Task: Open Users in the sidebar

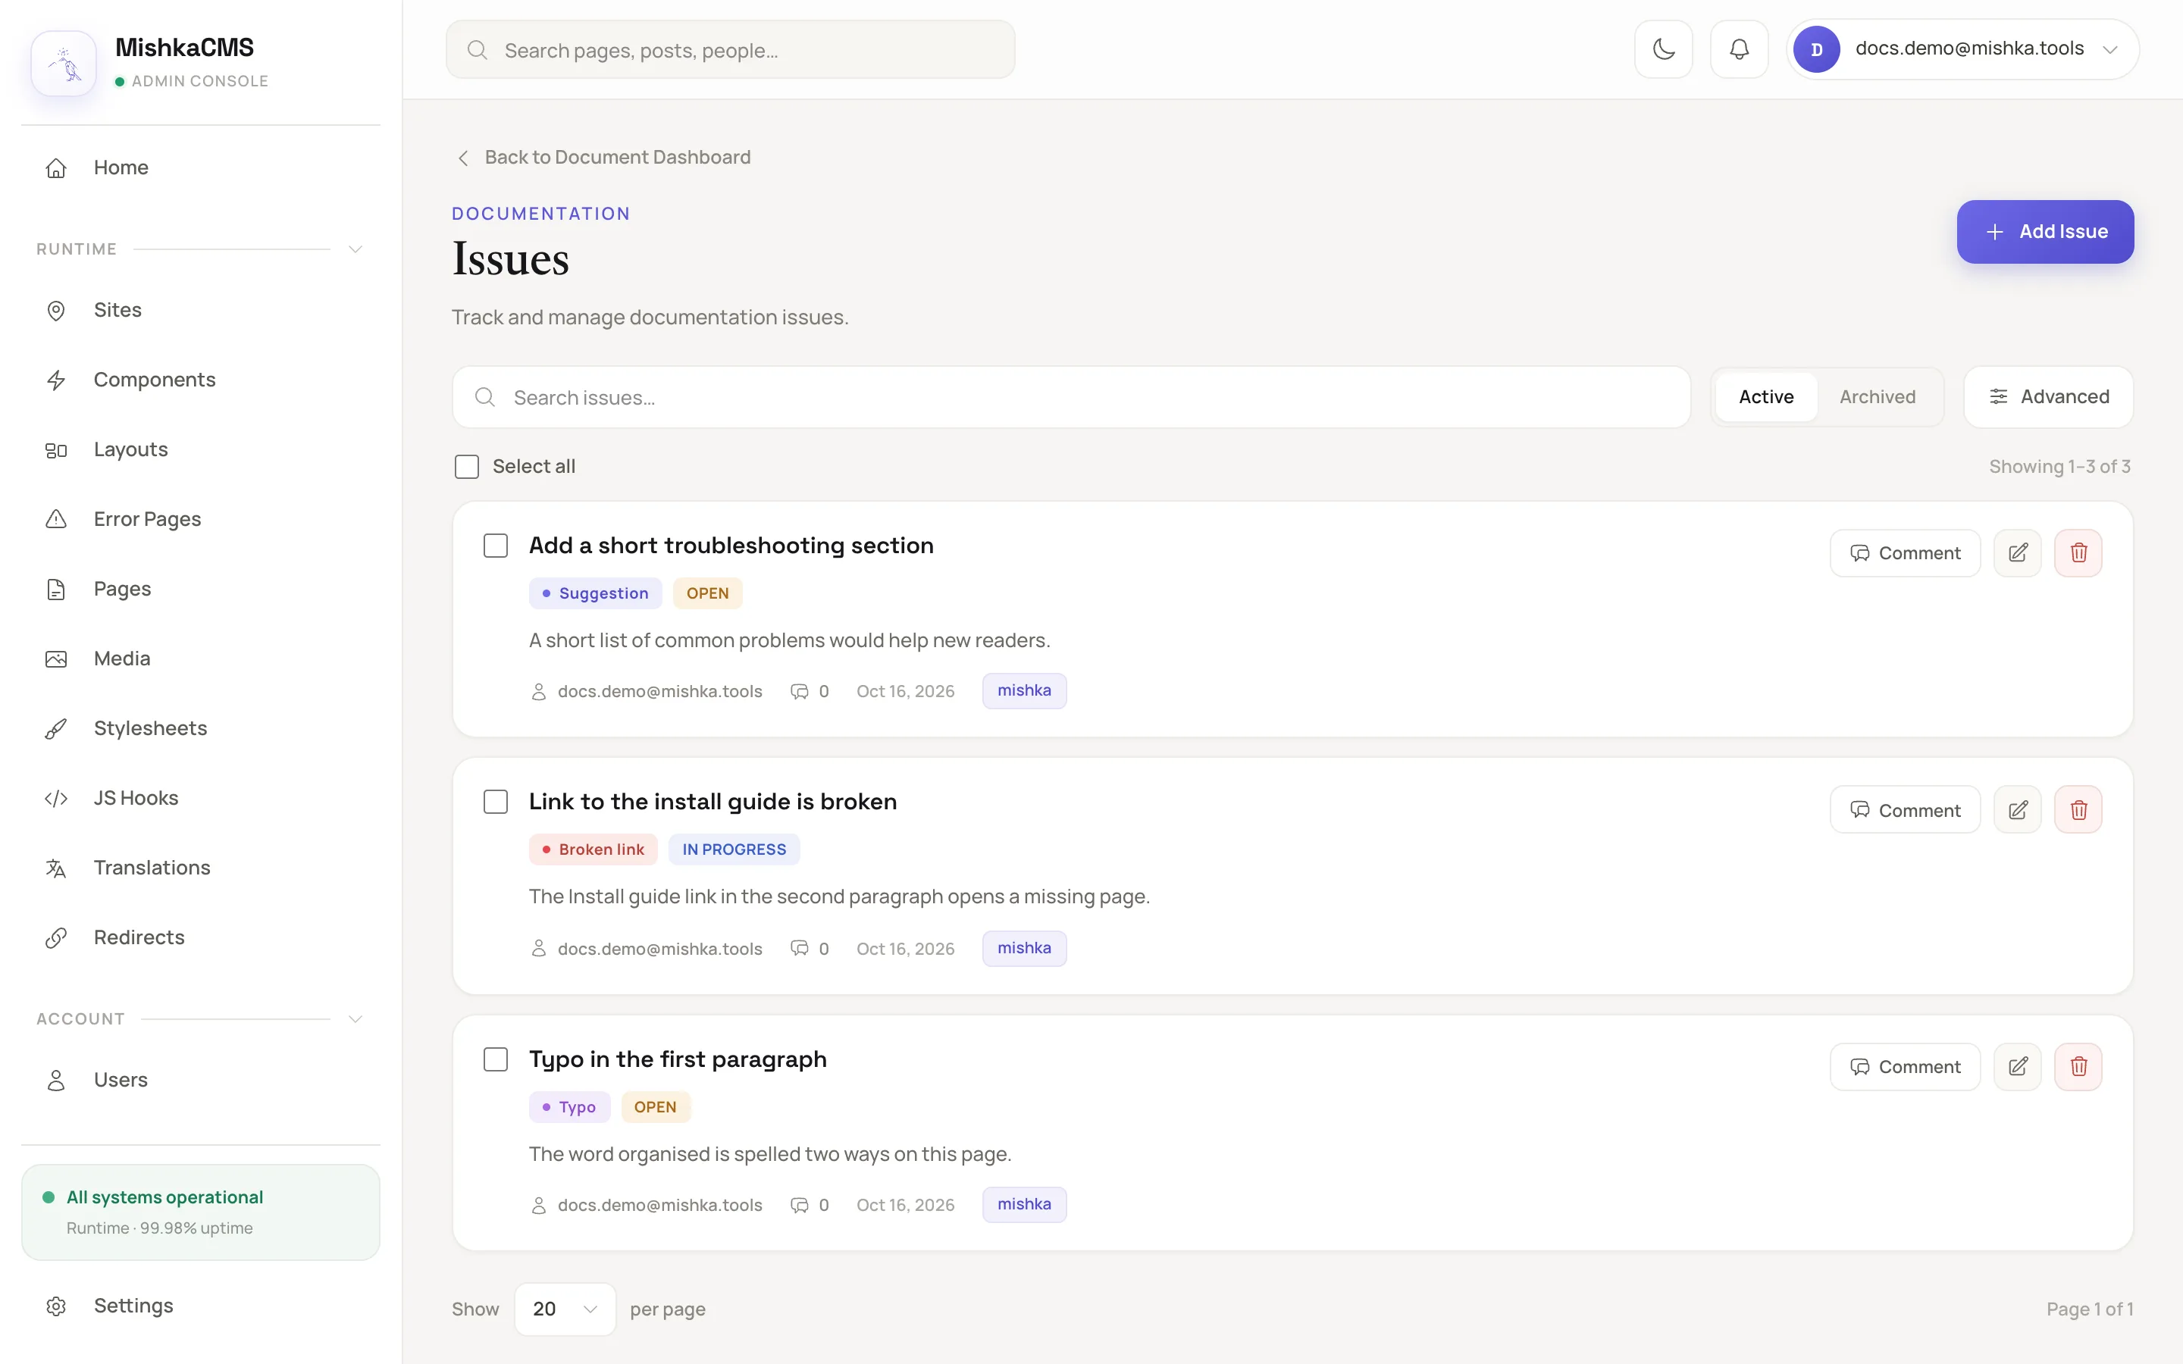Action: point(200,1080)
